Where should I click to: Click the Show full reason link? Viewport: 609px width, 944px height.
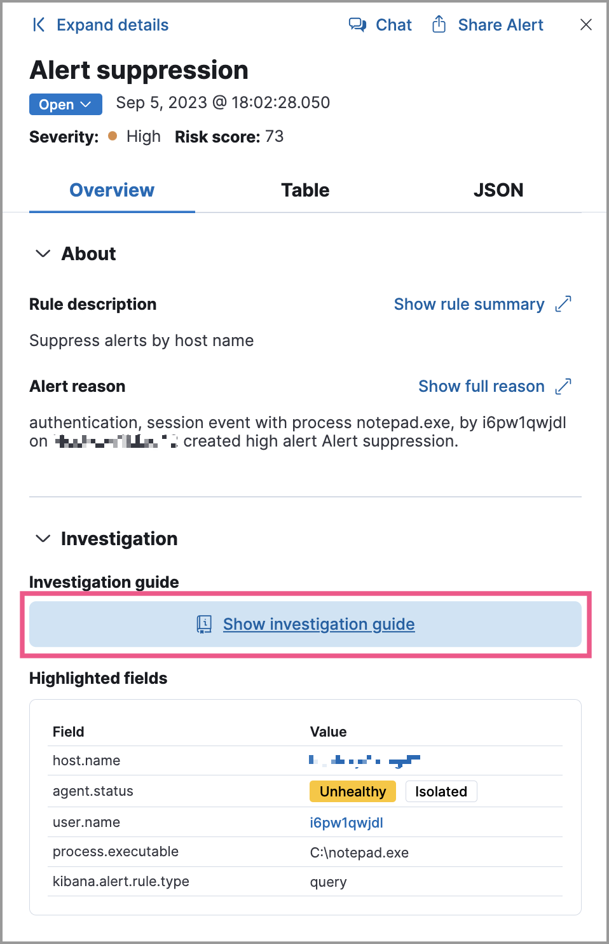[481, 386]
